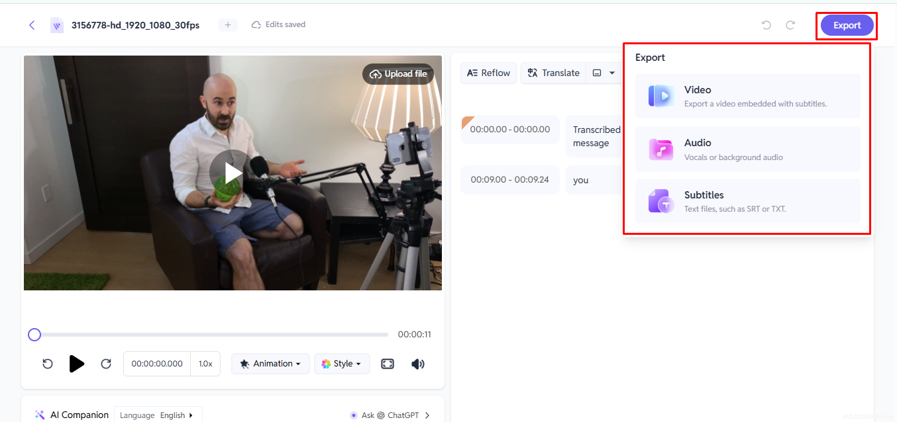Click the Reflow button

[x=488, y=73]
